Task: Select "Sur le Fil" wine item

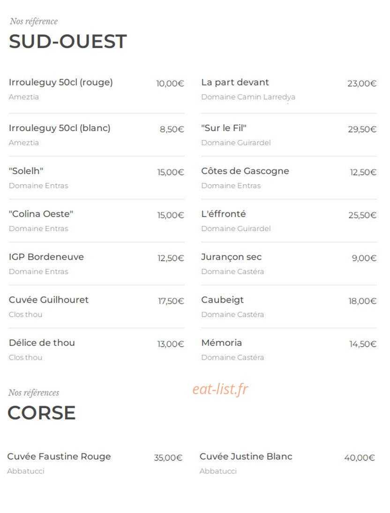Action: pos(224,128)
